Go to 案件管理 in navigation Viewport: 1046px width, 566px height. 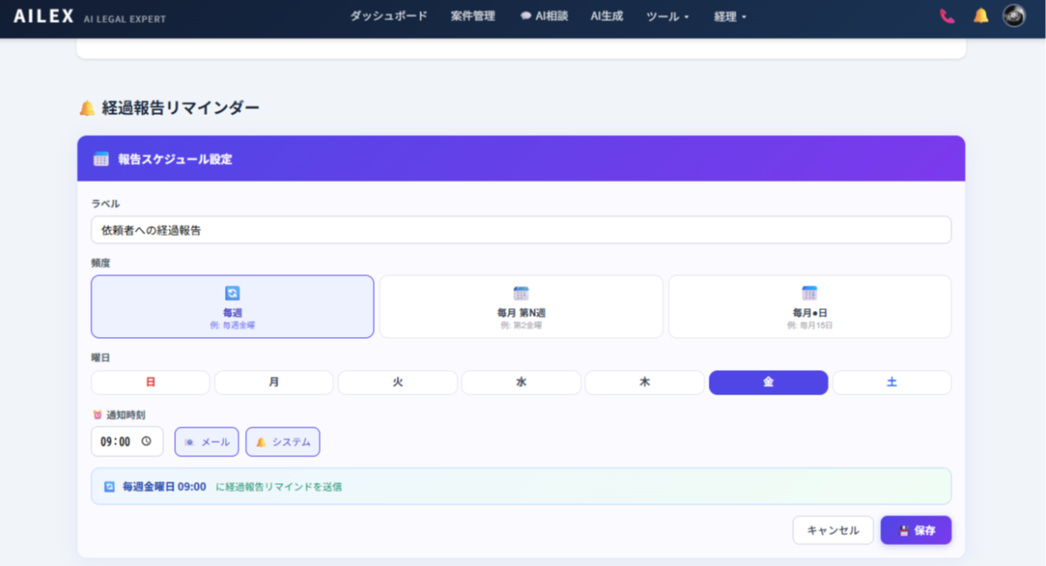pos(473,17)
